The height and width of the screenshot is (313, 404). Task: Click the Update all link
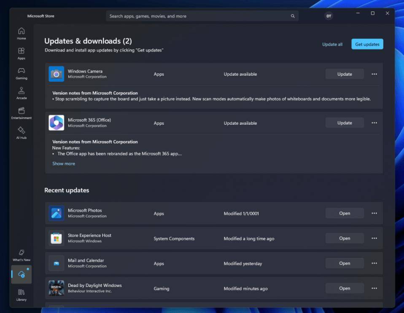332,44
